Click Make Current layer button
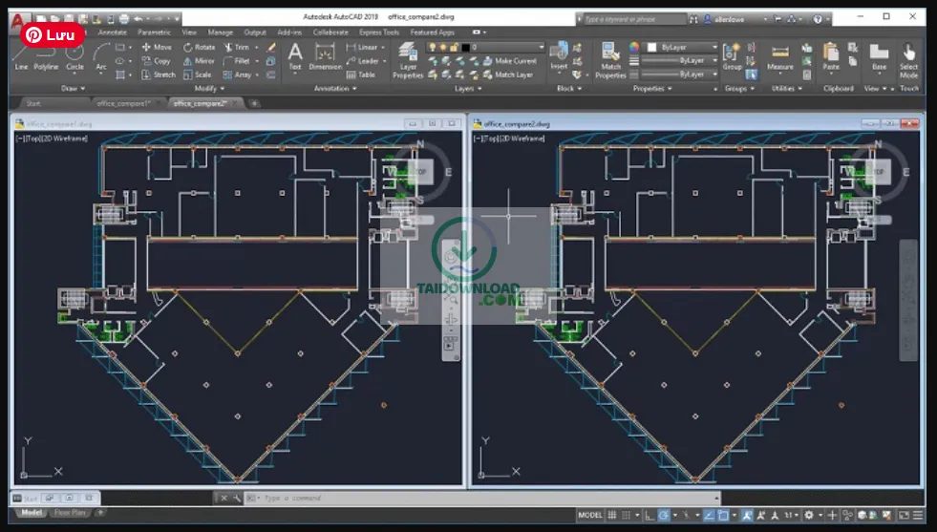This screenshot has height=532, width=937. pos(510,60)
